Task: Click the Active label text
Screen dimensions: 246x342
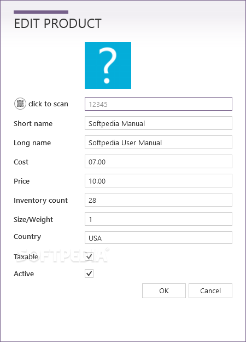Action: (24, 273)
